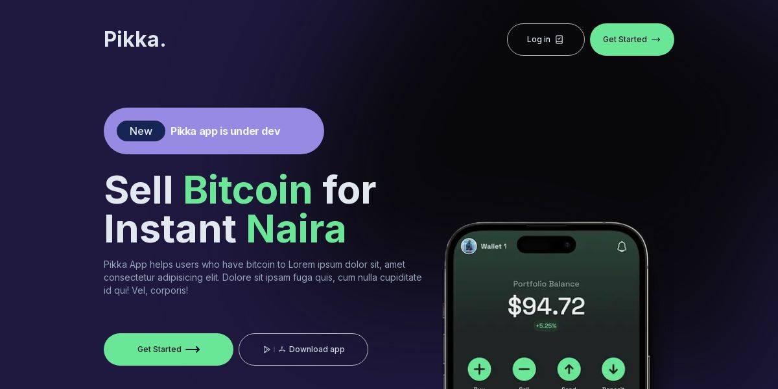The width and height of the screenshot is (778, 389).
Task: Click the +5.25% change badge
Action: (x=546, y=325)
